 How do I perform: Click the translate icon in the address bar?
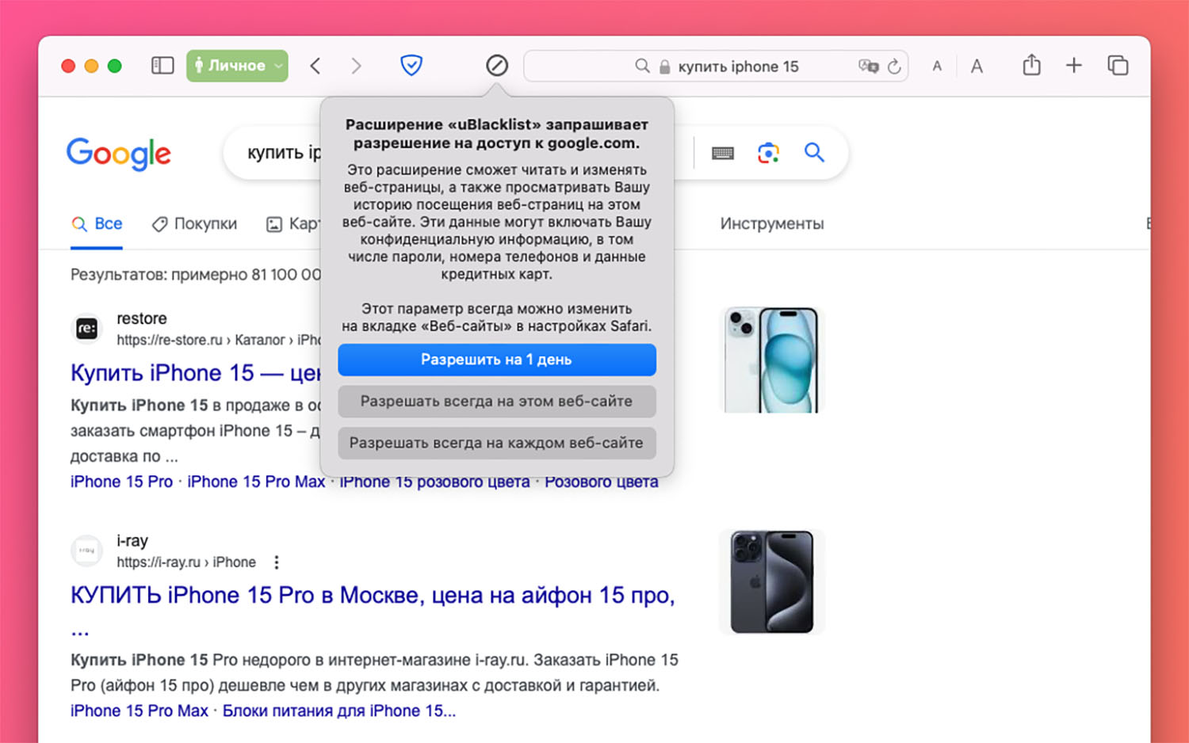click(868, 67)
